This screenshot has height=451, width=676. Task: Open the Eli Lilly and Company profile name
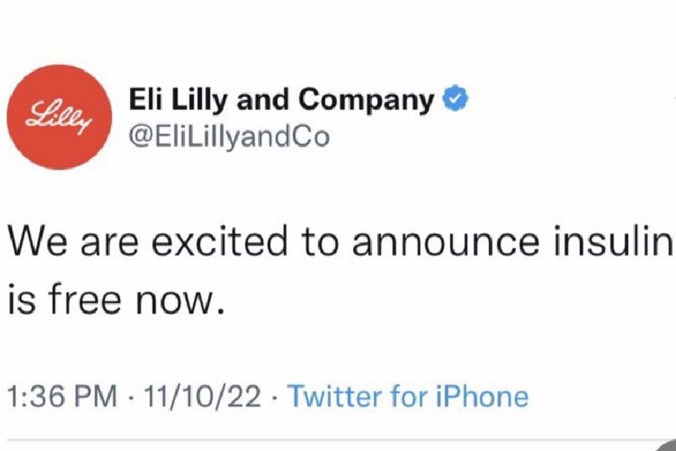(x=282, y=100)
